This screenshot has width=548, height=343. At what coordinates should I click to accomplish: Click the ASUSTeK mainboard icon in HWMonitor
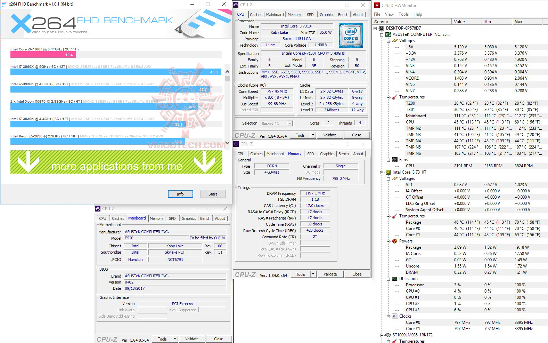[x=388, y=34]
